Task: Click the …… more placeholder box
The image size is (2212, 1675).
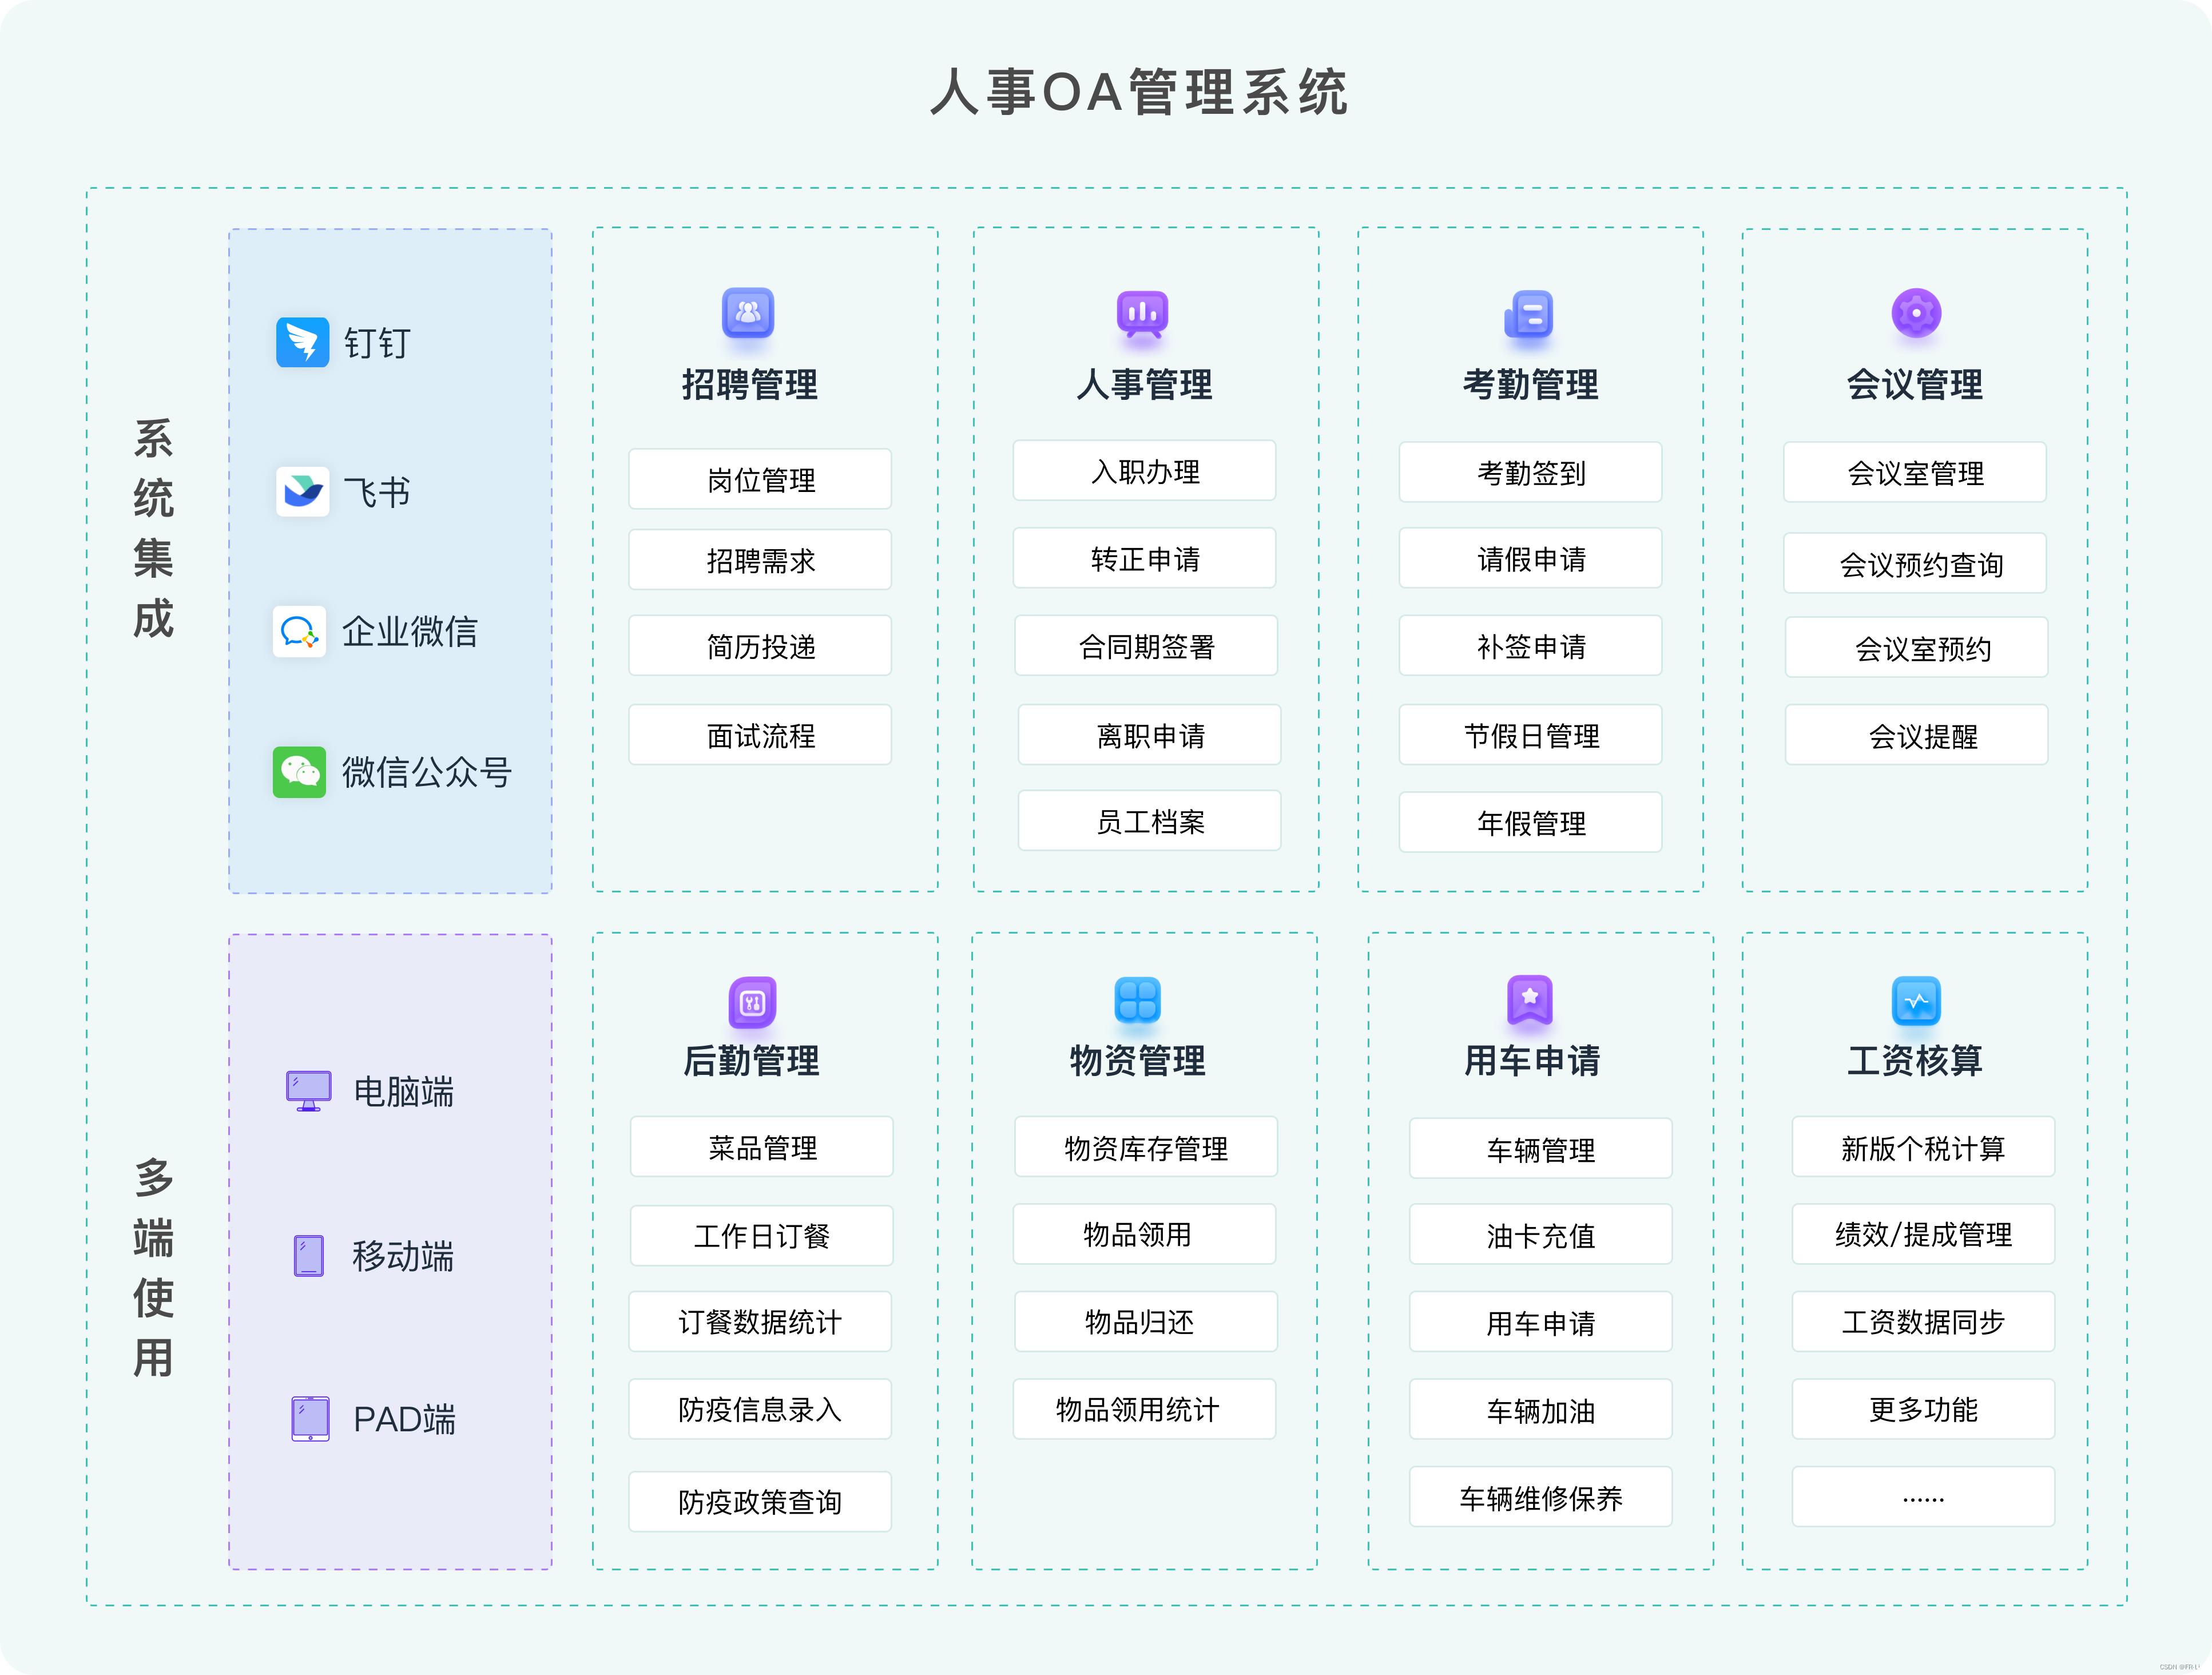Action: [1922, 1497]
